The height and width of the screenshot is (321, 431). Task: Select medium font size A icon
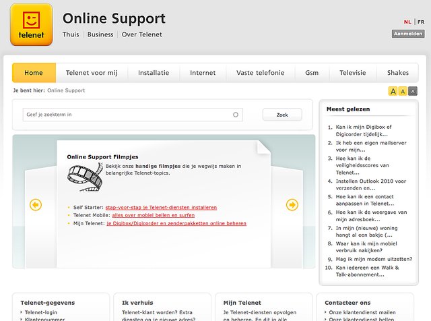pos(403,91)
